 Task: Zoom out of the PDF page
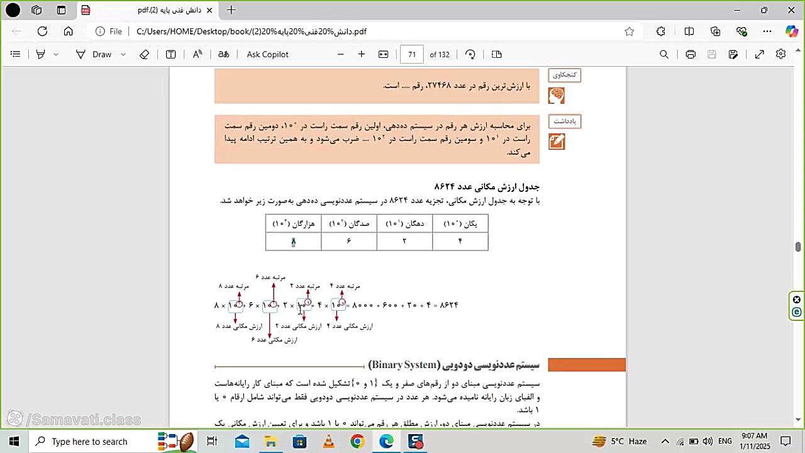[x=340, y=54]
